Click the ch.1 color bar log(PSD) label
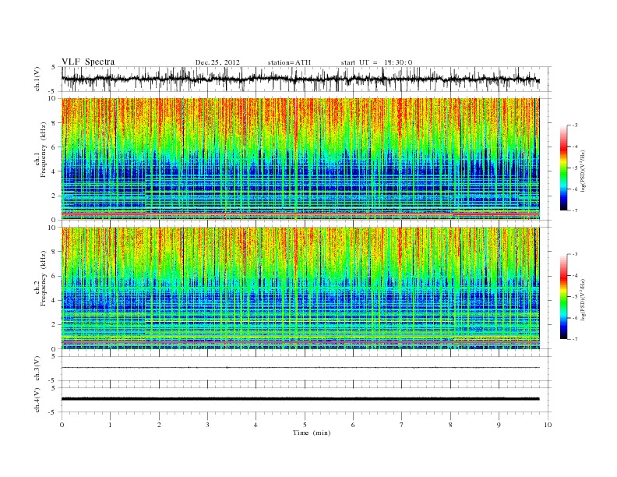 [x=584, y=170]
